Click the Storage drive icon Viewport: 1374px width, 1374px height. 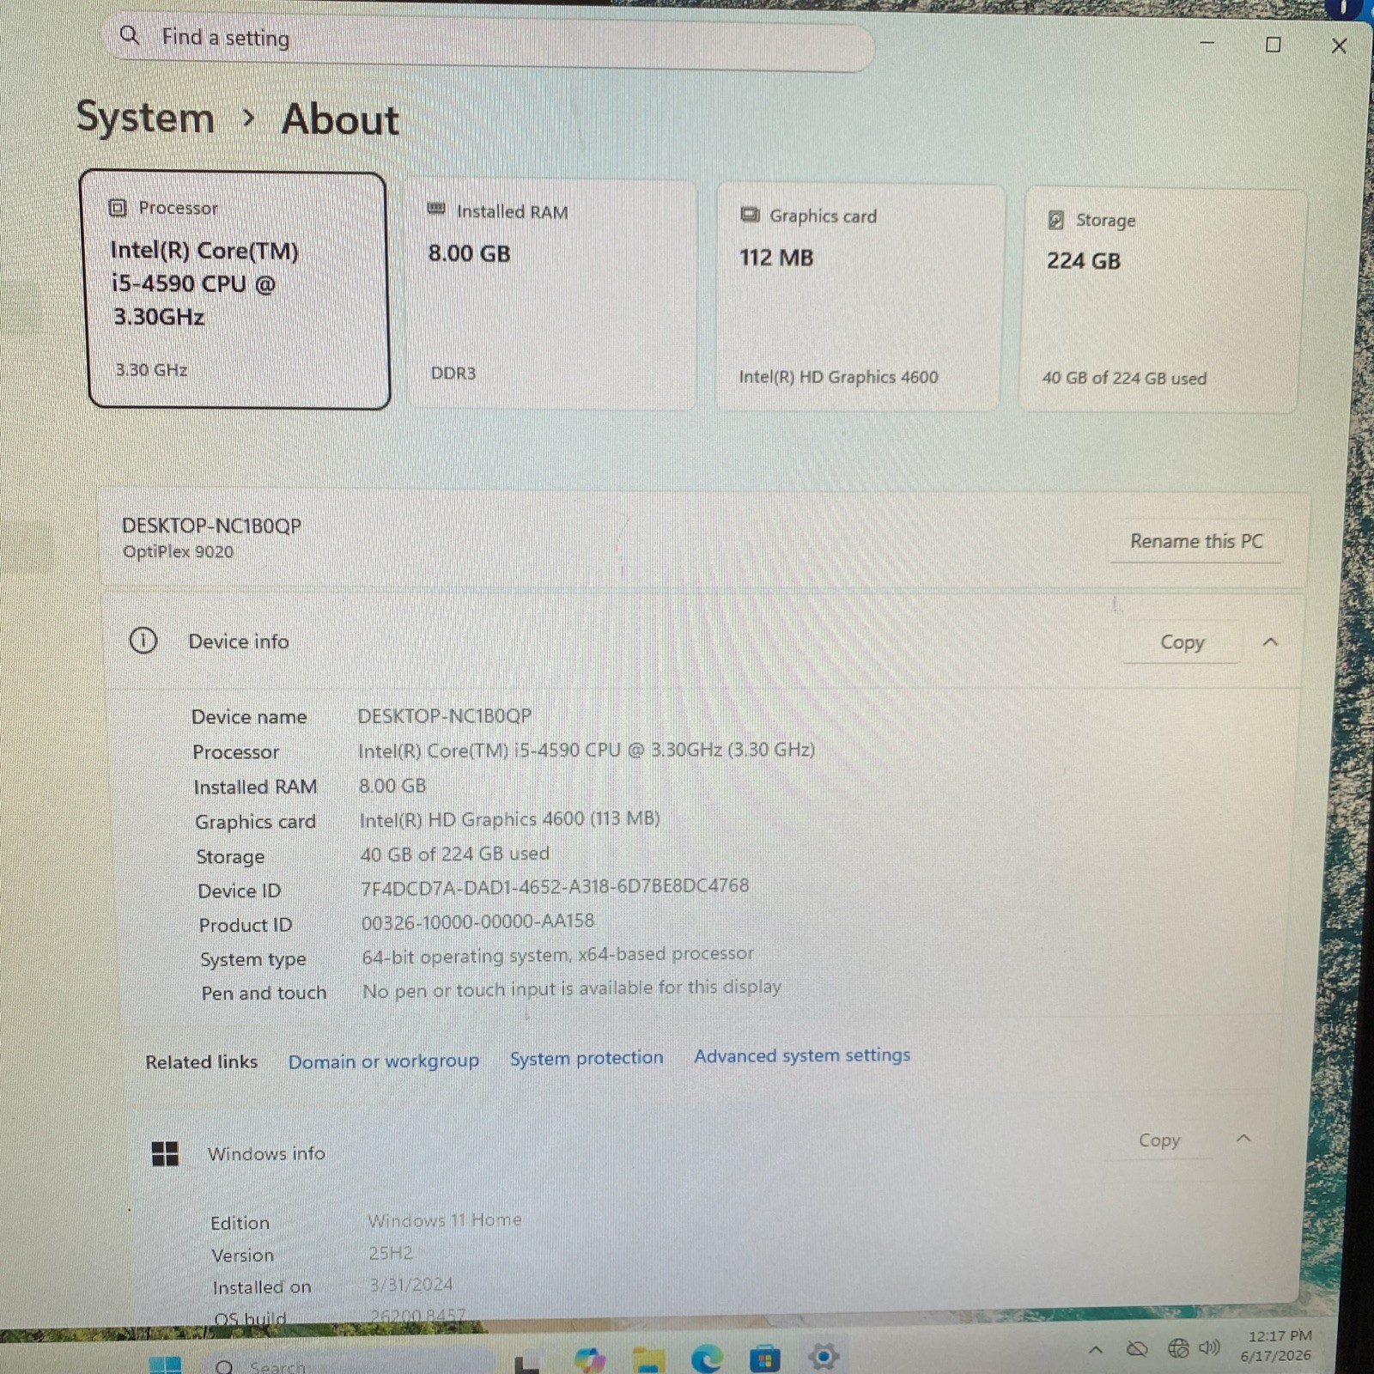pos(1055,220)
